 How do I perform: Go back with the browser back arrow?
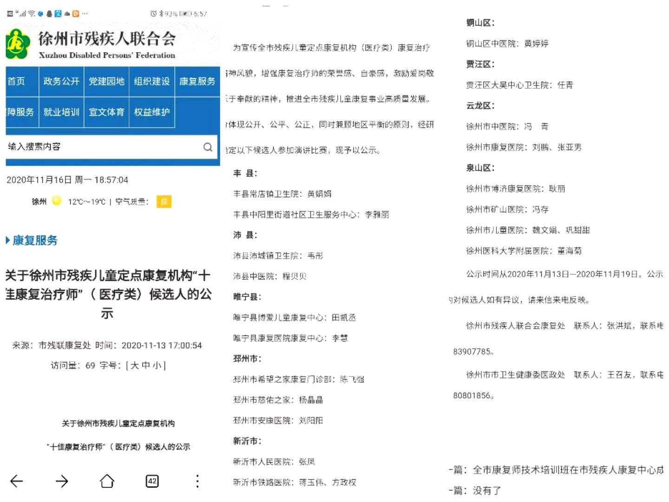[x=17, y=481]
